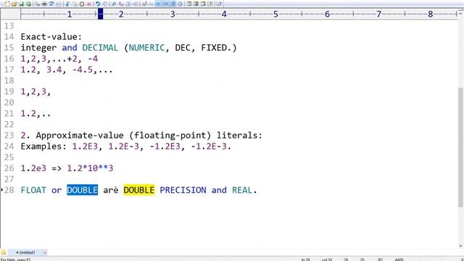Click the text Exact-value: on line 14
The height and width of the screenshot is (261, 464).
(51, 37)
